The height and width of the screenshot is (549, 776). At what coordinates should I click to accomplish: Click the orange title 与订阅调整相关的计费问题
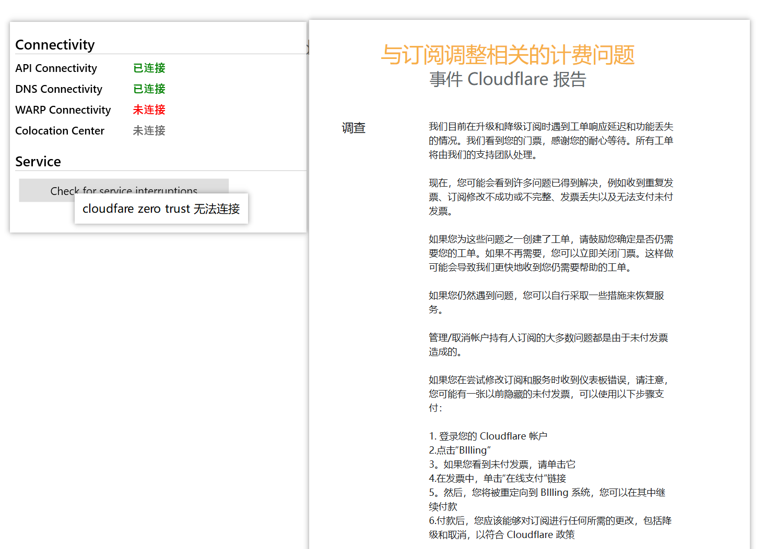(x=508, y=55)
